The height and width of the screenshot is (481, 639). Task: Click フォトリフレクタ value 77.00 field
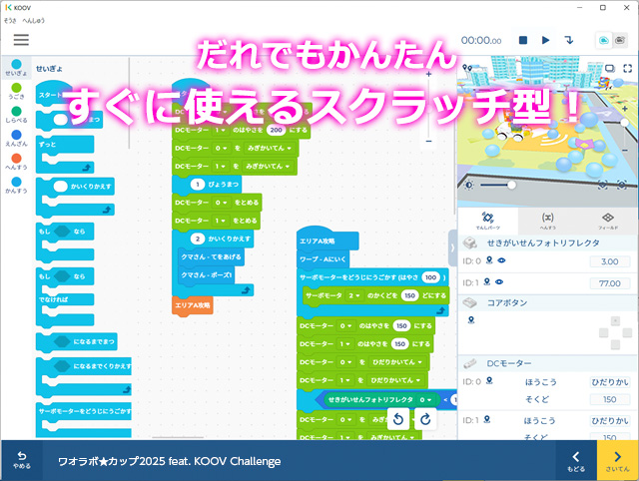point(610,283)
